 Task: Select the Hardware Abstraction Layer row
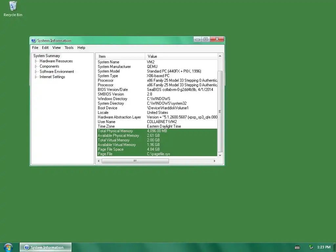pyautogui.click(x=157, y=117)
